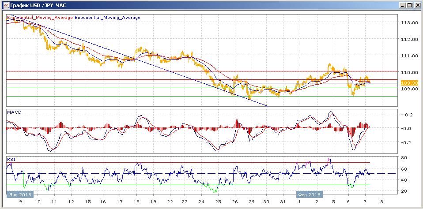Click the 60 RSI scale label
423x209 pixels.
tap(404, 169)
